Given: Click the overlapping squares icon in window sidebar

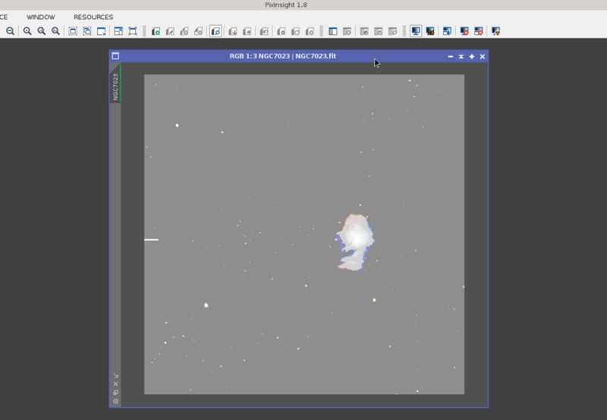Looking at the screenshot, I should [x=116, y=393].
